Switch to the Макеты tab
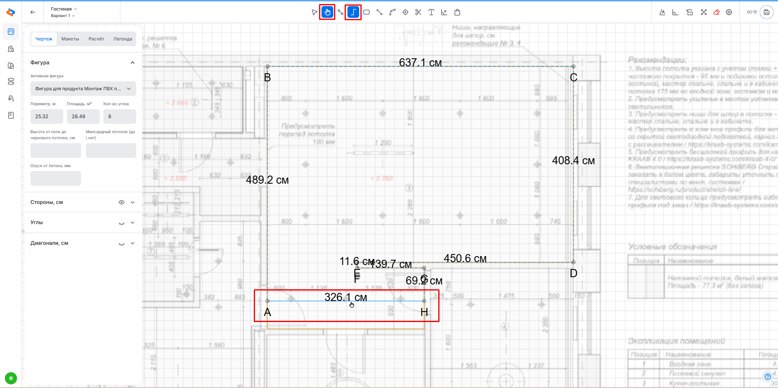Viewport: 778px width, 388px height. tap(70, 39)
